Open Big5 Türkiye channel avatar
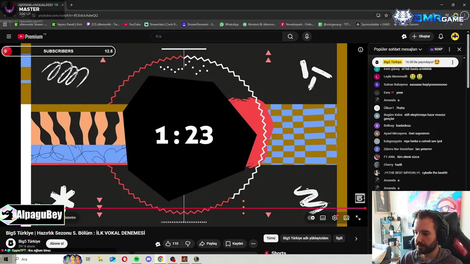This screenshot has height=264, width=470. point(11,243)
